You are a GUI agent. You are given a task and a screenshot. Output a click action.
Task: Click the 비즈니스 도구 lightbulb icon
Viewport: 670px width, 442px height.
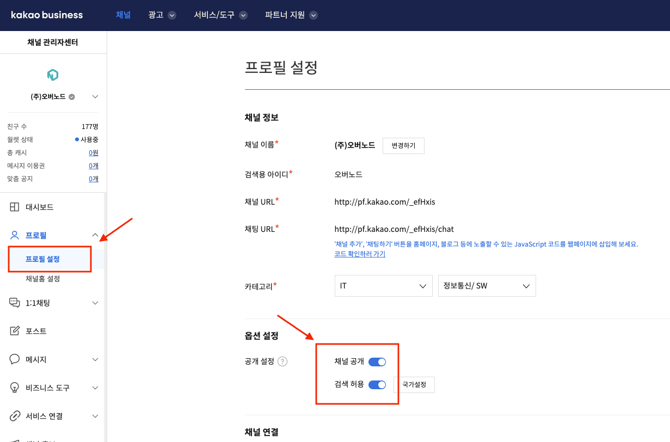[x=15, y=388]
